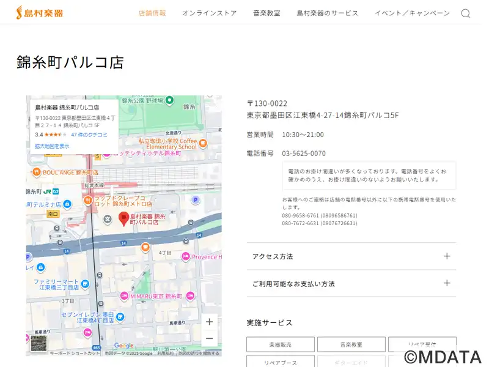Click BOUL'ANGE 錦糸町店 restaurant marker

[x=37, y=172]
